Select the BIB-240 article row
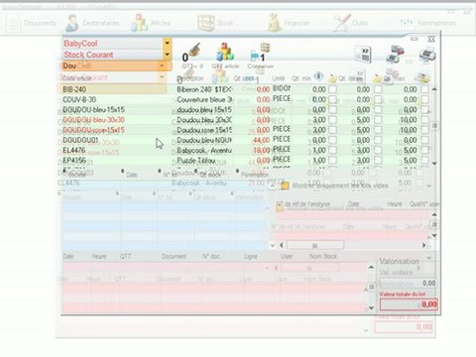The image size is (476, 357). [246, 89]
